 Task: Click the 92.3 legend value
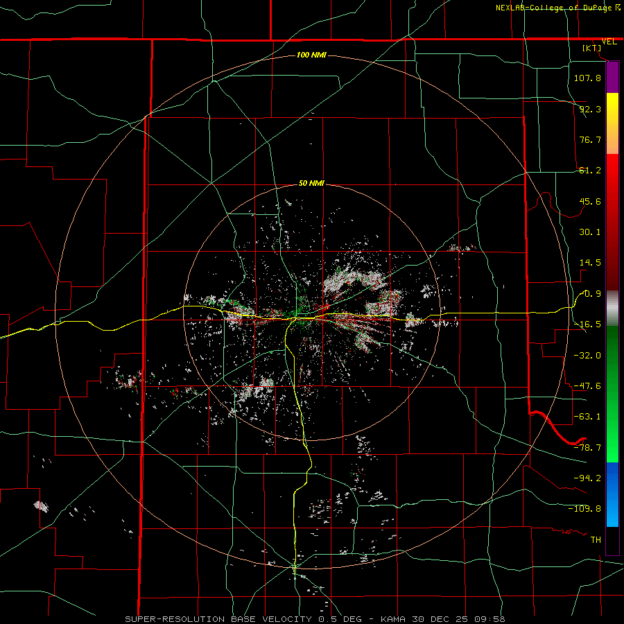pyautogui.click(x=590, y=109)
